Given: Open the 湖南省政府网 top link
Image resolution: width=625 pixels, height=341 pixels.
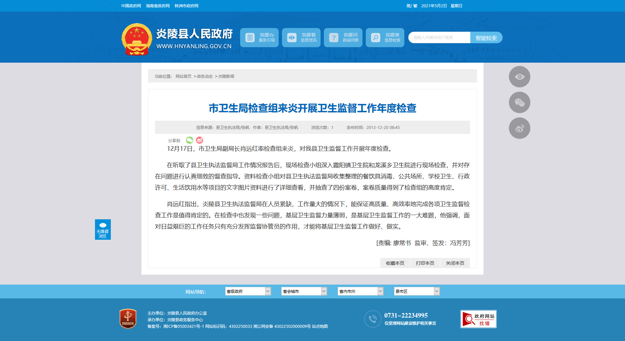Looking at the screenshot, I should pyautogui.click(x=158, y=6).
